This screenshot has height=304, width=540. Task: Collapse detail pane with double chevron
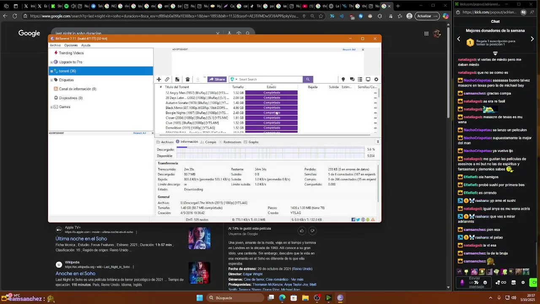(378, 142)
